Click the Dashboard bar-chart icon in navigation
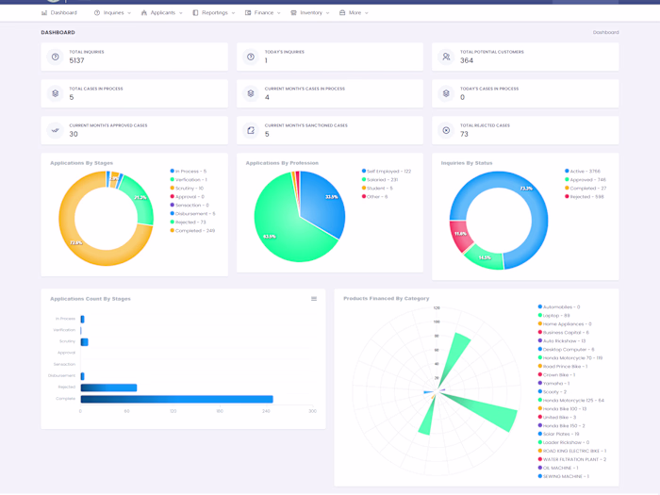Screen dimensions: 660x495 click(x=44, y=12)
